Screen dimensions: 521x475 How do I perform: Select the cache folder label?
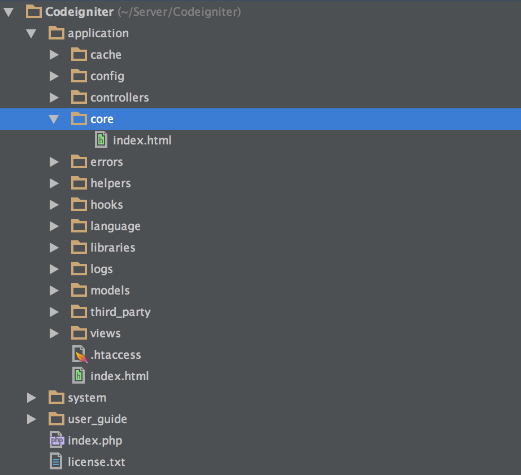(x=106, y=55)
